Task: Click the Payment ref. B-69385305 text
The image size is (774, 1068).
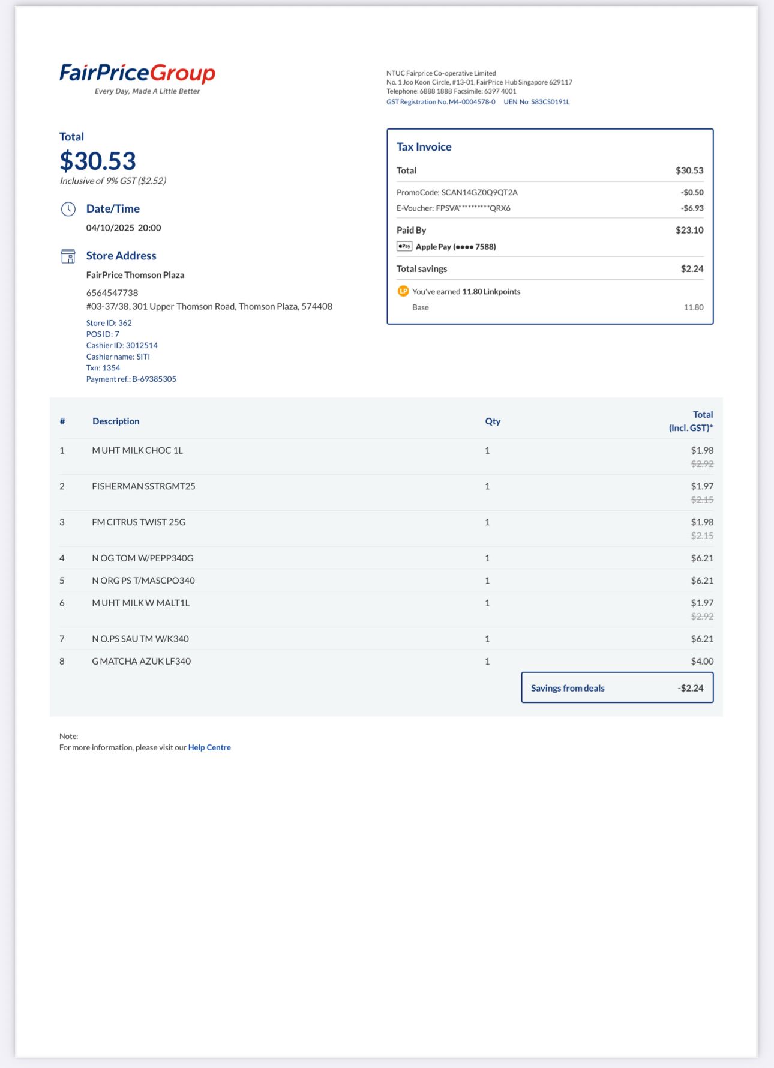Action: point(131,379)
